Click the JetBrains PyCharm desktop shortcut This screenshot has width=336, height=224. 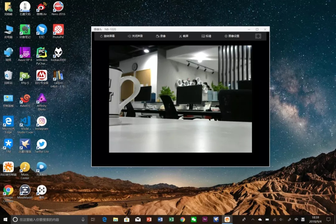pos(42,53)
